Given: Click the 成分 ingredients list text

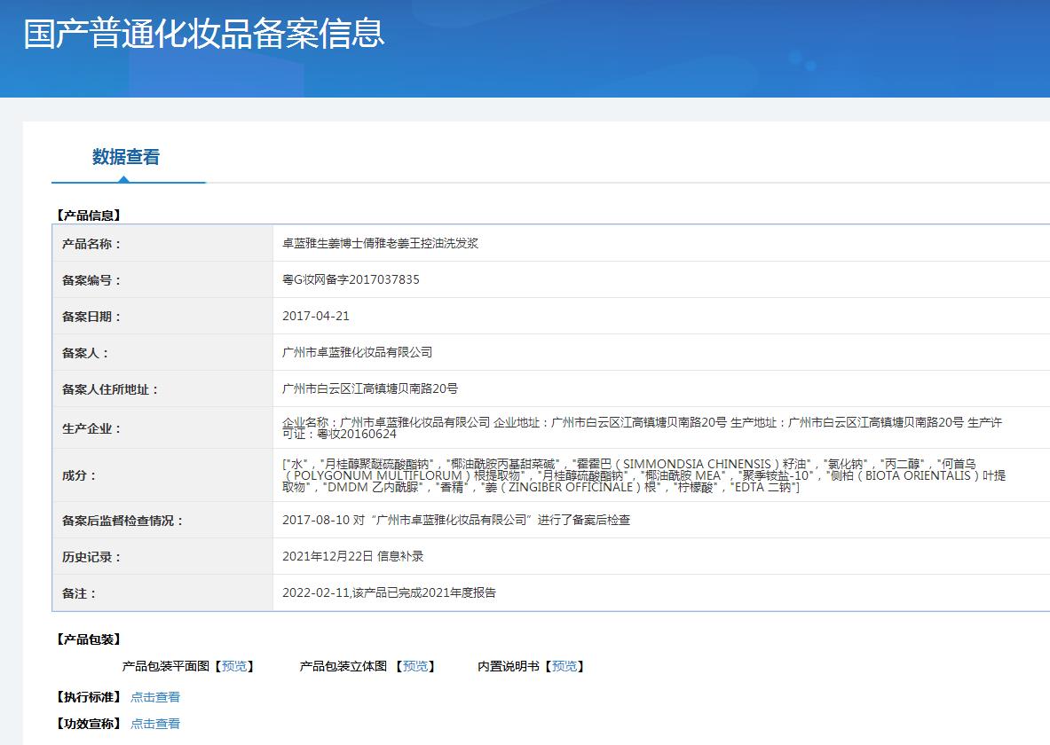Looking at the screenshot, I should tap(643, 475).
